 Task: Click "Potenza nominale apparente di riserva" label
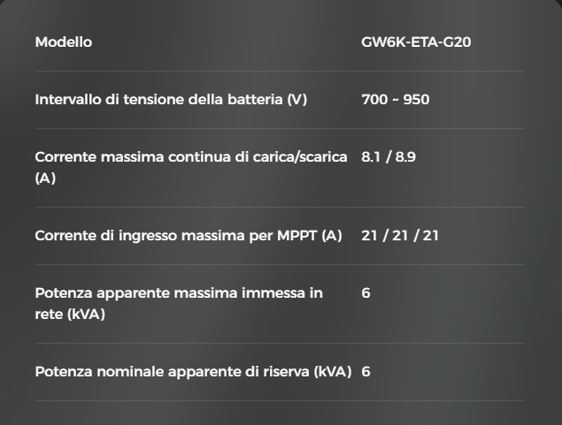tap(173, 372)
